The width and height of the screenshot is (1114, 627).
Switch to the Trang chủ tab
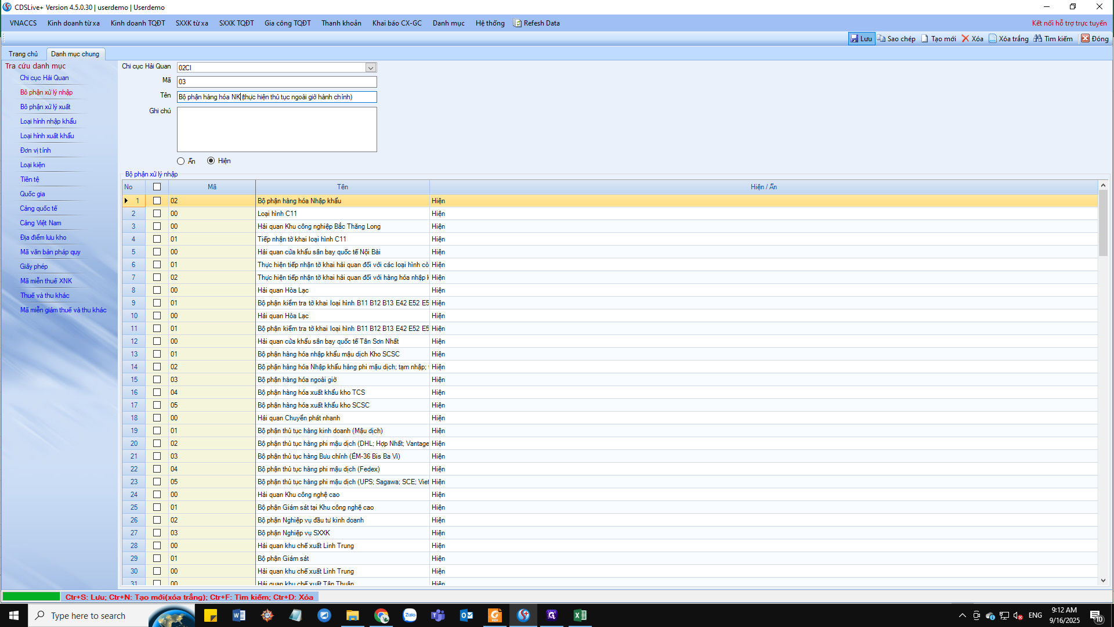[23, 54]
